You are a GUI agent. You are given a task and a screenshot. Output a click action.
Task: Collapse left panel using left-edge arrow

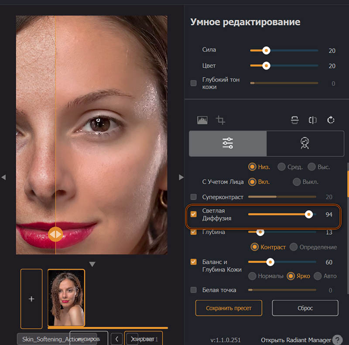pos(3,177)
